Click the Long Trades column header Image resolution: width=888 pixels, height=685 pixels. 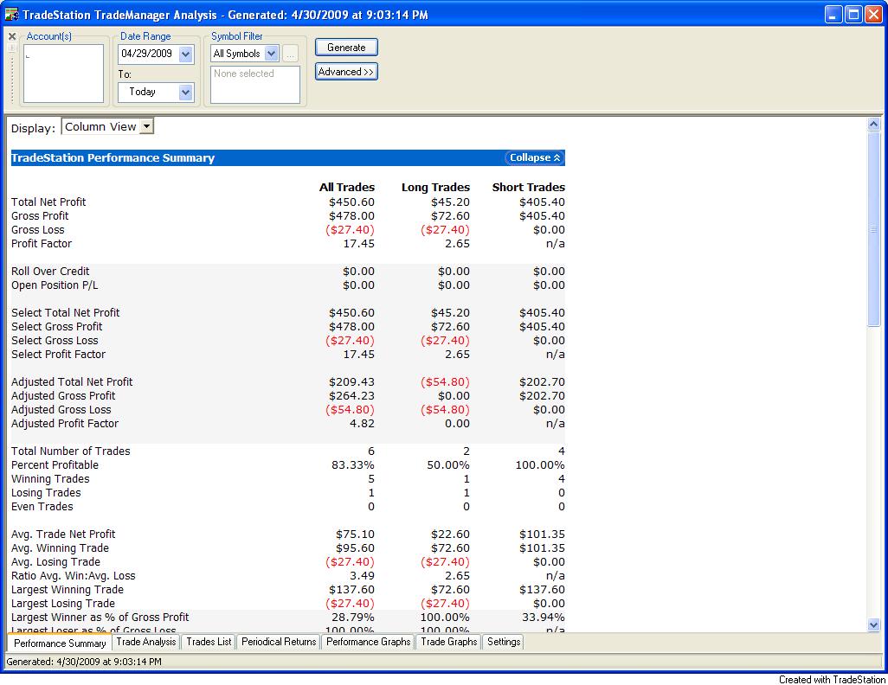tap(435, 188)
